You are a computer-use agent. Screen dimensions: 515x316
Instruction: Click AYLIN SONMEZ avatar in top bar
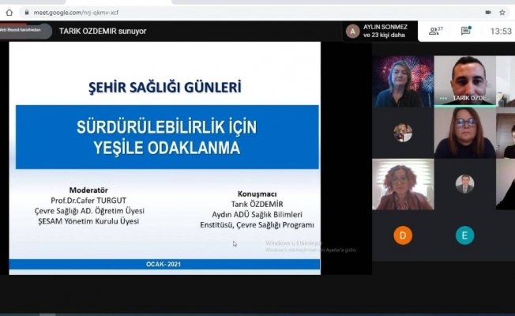click(x=352, y=31)
